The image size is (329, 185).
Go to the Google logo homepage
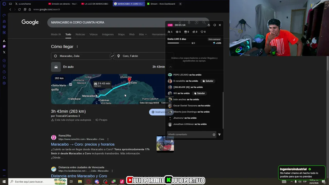pyautogui.click(x=30, y=22)
